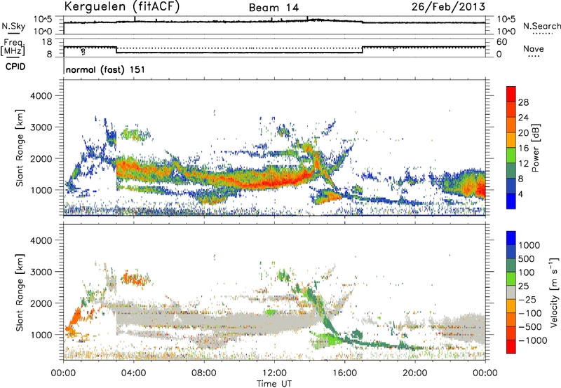Click the 4000 tick in power panel
This screenshot has width=561, height=388.
[x=41, y=96]
